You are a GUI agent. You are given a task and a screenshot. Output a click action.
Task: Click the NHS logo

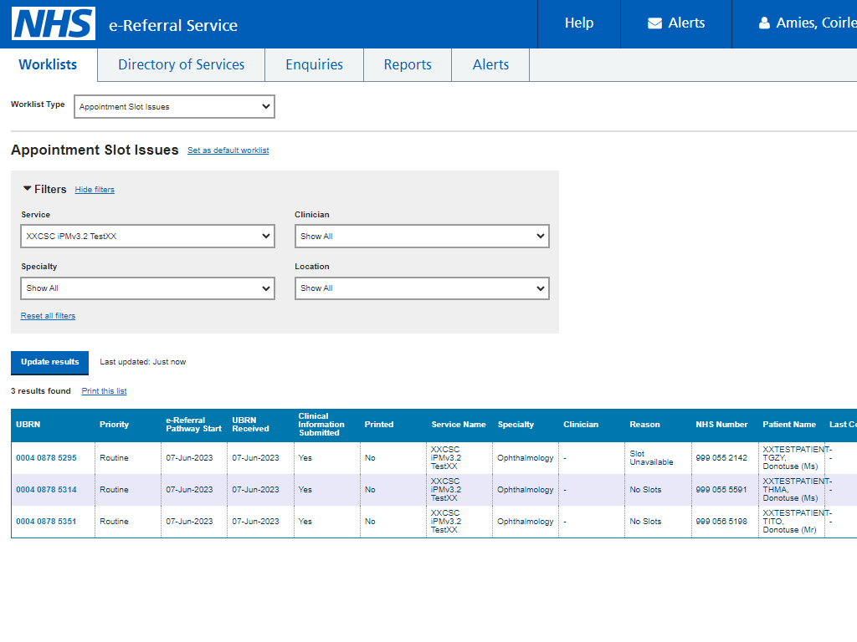point(54,23)
